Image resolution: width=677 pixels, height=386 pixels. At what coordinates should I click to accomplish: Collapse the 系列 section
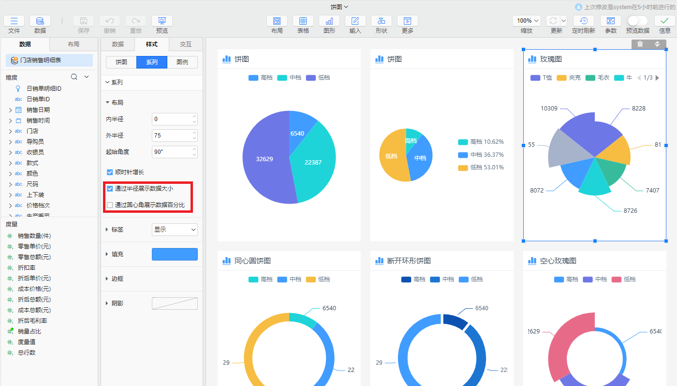108,83
